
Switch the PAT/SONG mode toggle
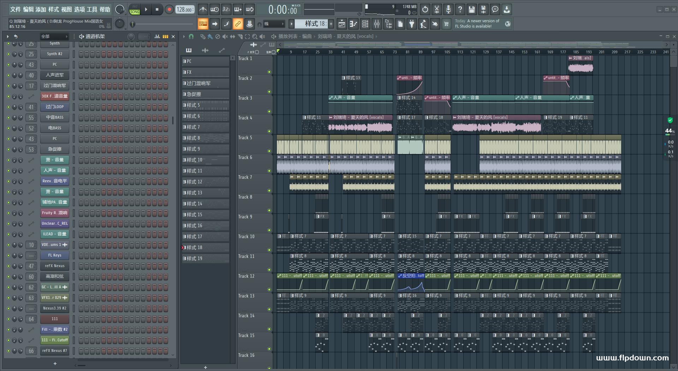pyautogui.click(x=135, y=10)
